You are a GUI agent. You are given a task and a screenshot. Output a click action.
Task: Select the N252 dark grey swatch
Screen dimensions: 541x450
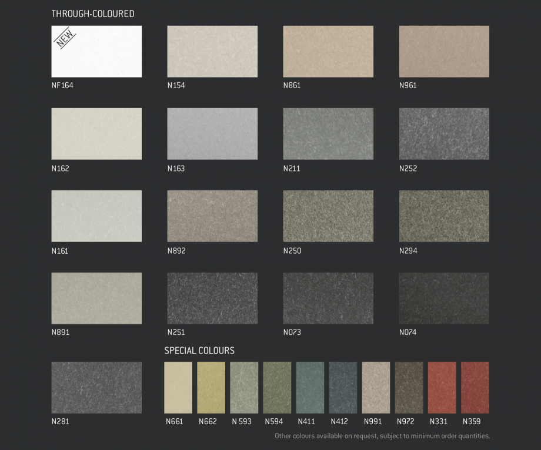(x=444, y=134)
